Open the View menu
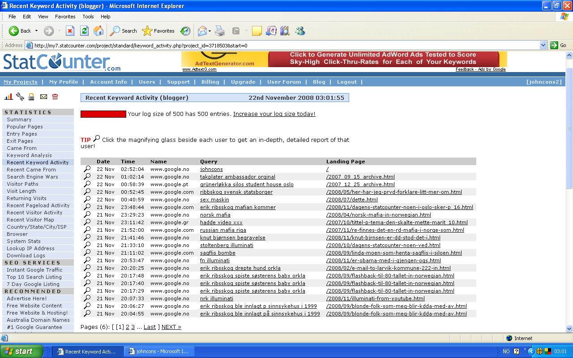 click(x=43, y=17)
